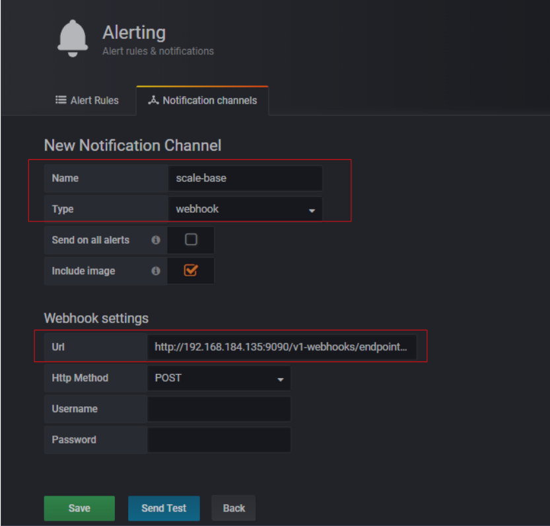
Task: Click the Username field label
Action: 75,409
